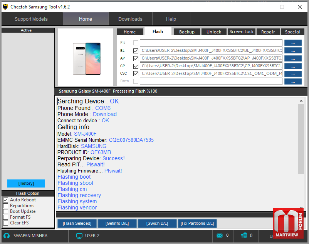Toggle the Auto Reboot flash option

(x=6, y=200)
